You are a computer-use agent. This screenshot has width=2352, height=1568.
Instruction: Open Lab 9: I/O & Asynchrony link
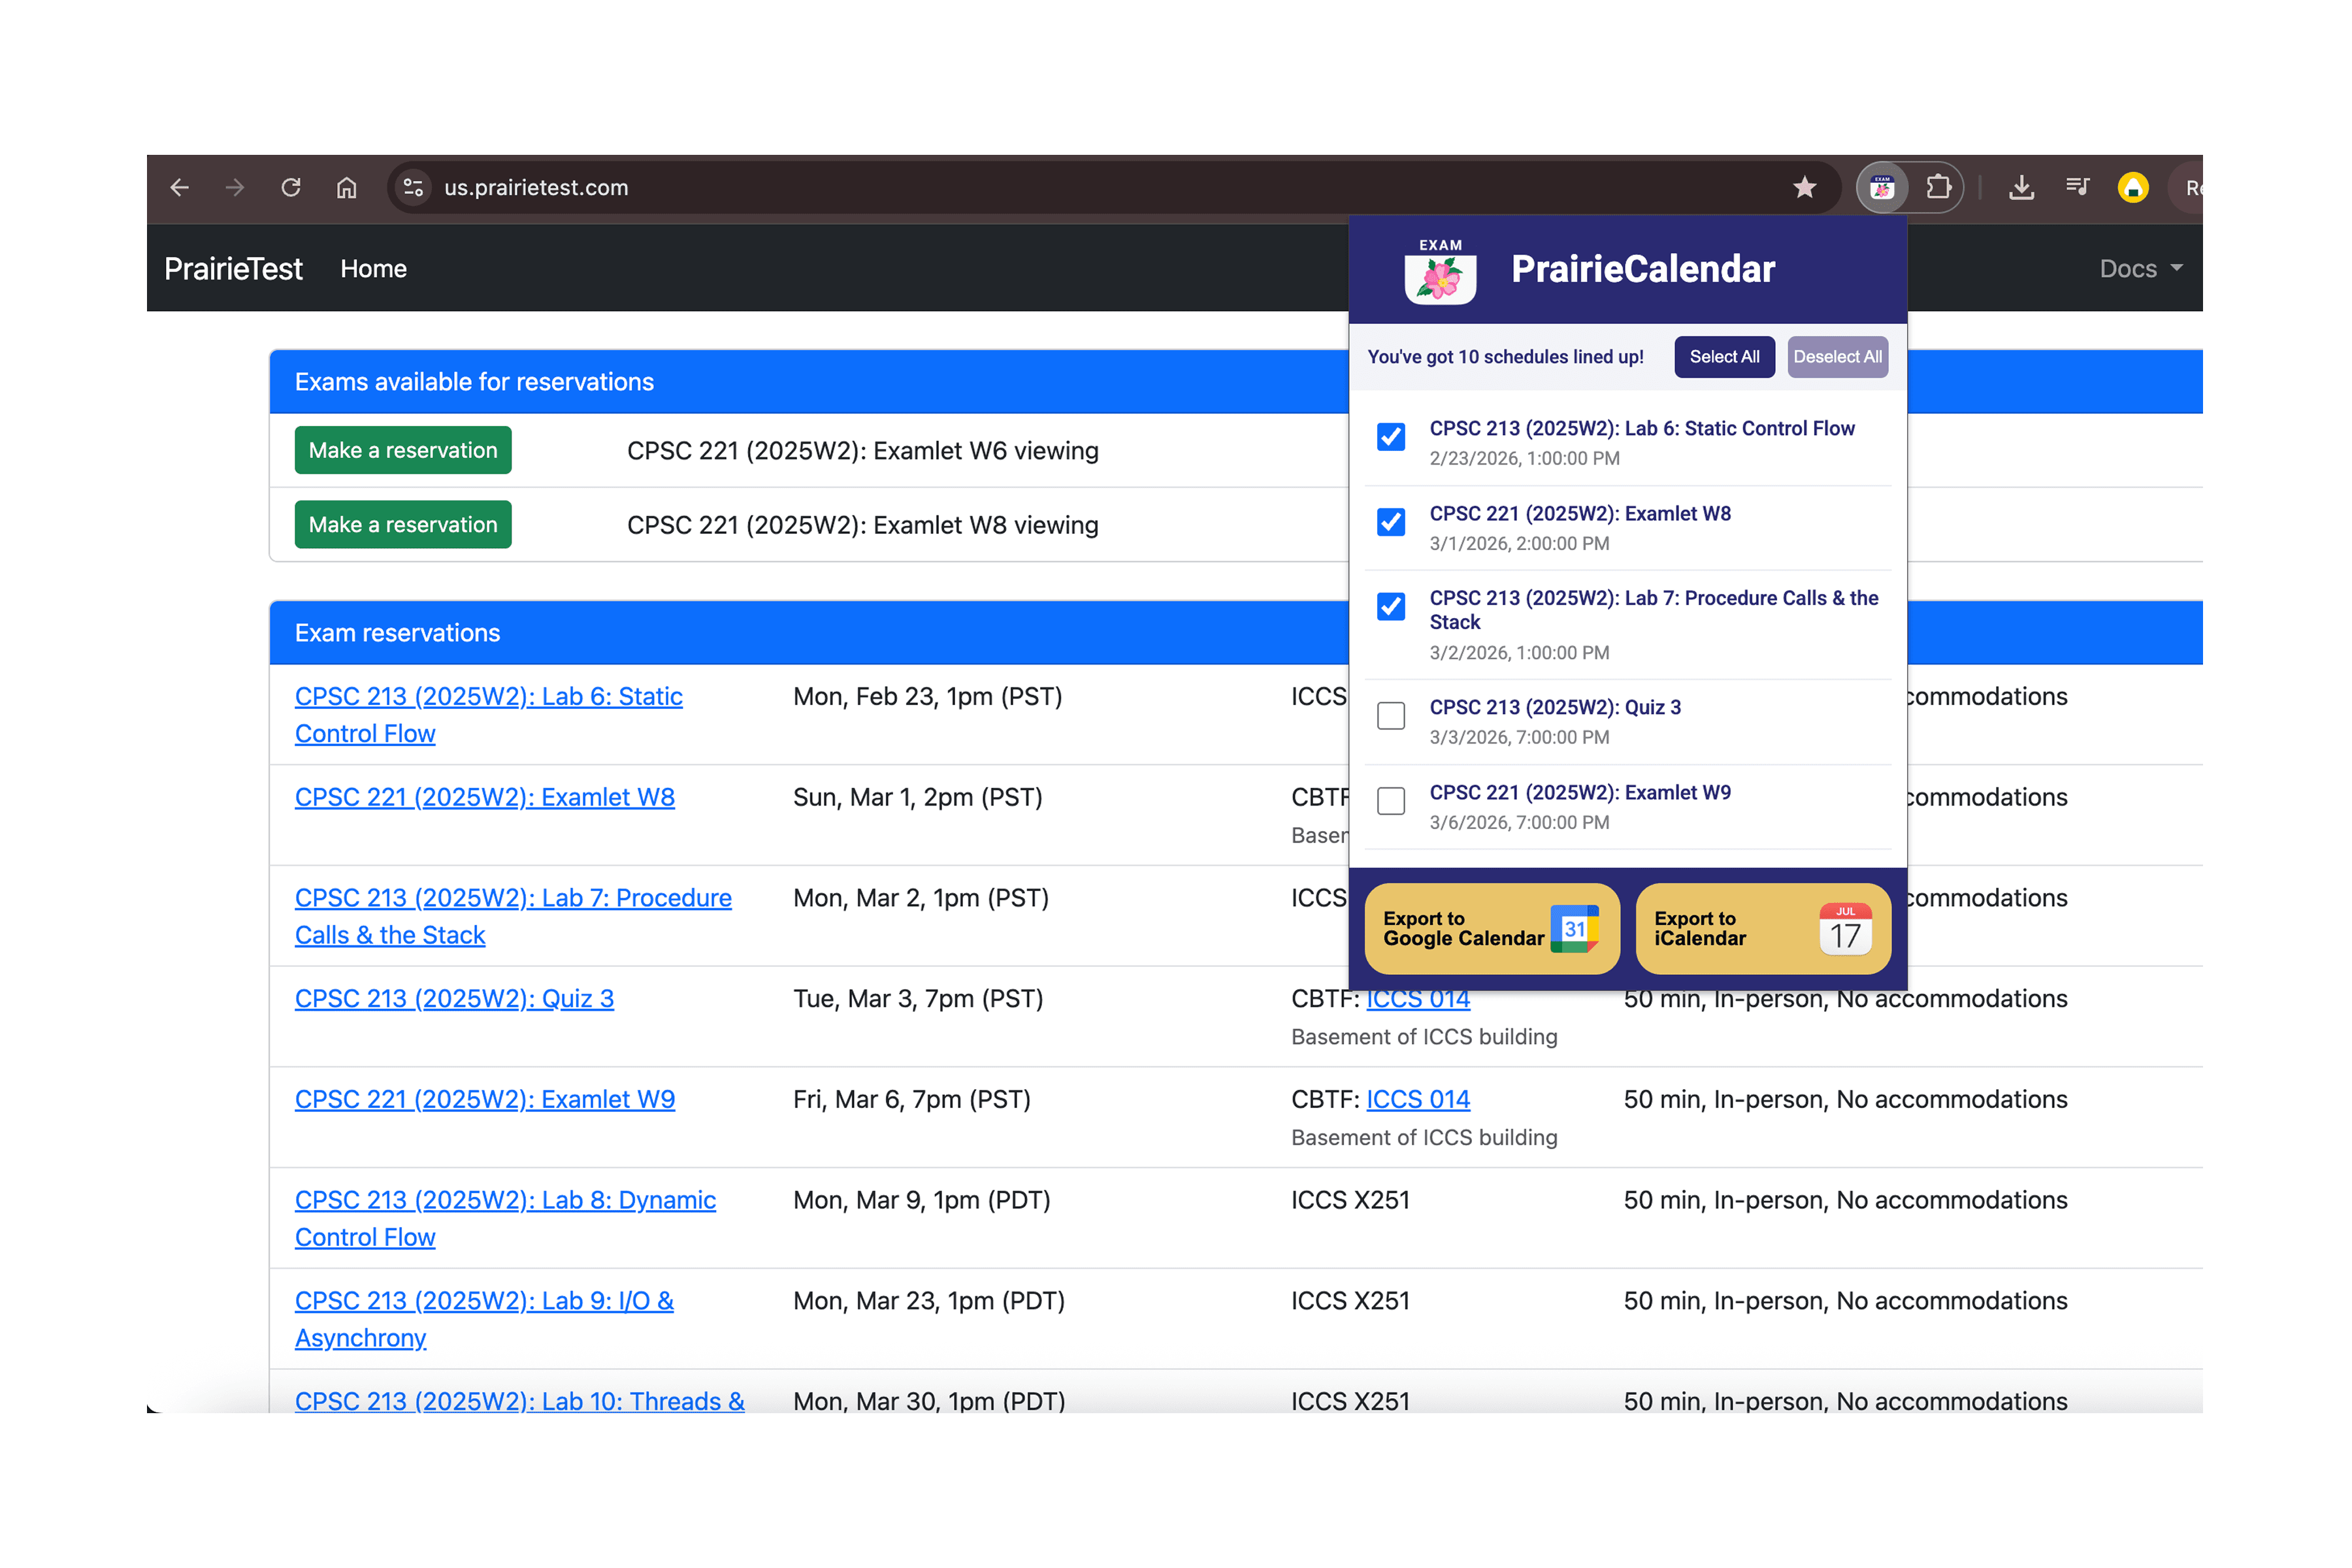(x=484, y=1319)
